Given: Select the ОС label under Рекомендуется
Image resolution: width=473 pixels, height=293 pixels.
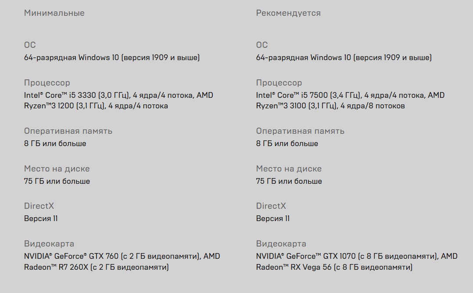Looking at the screenshot, I should 262,45.
